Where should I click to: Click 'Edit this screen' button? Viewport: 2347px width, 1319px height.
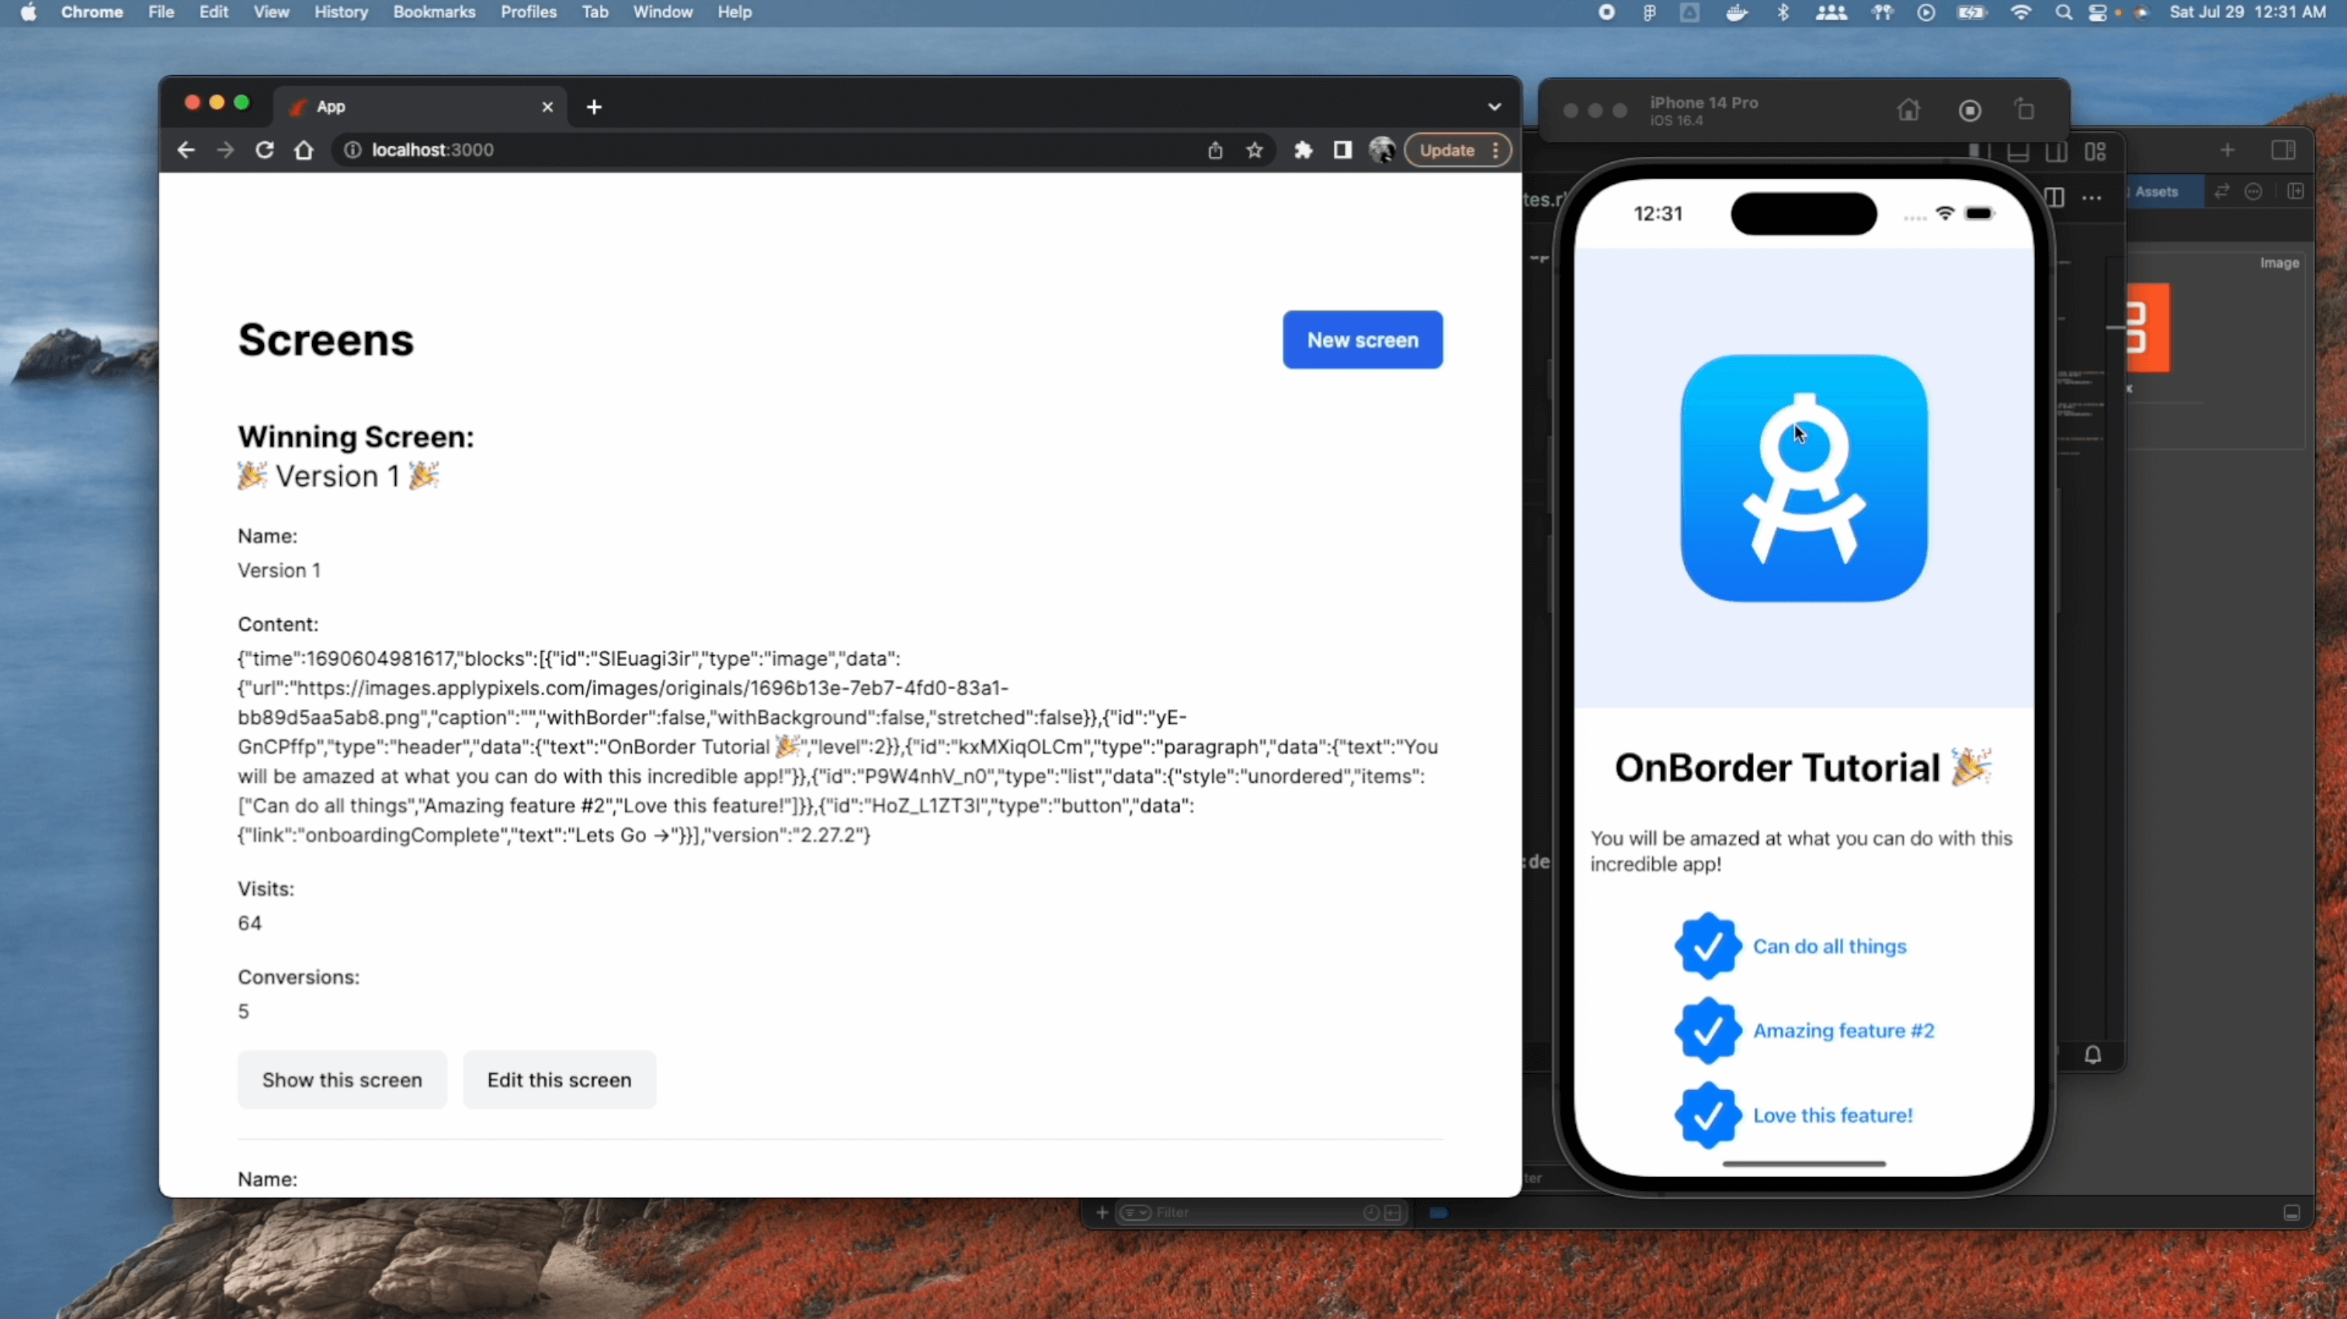[559, 1079]
